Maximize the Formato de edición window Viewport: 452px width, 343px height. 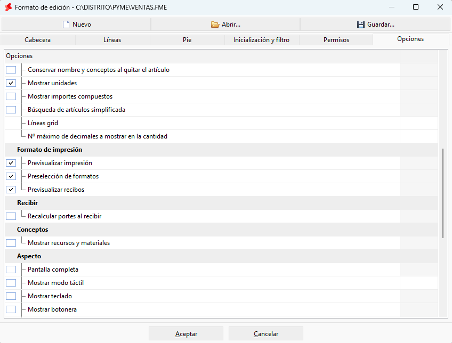[416, 7]
